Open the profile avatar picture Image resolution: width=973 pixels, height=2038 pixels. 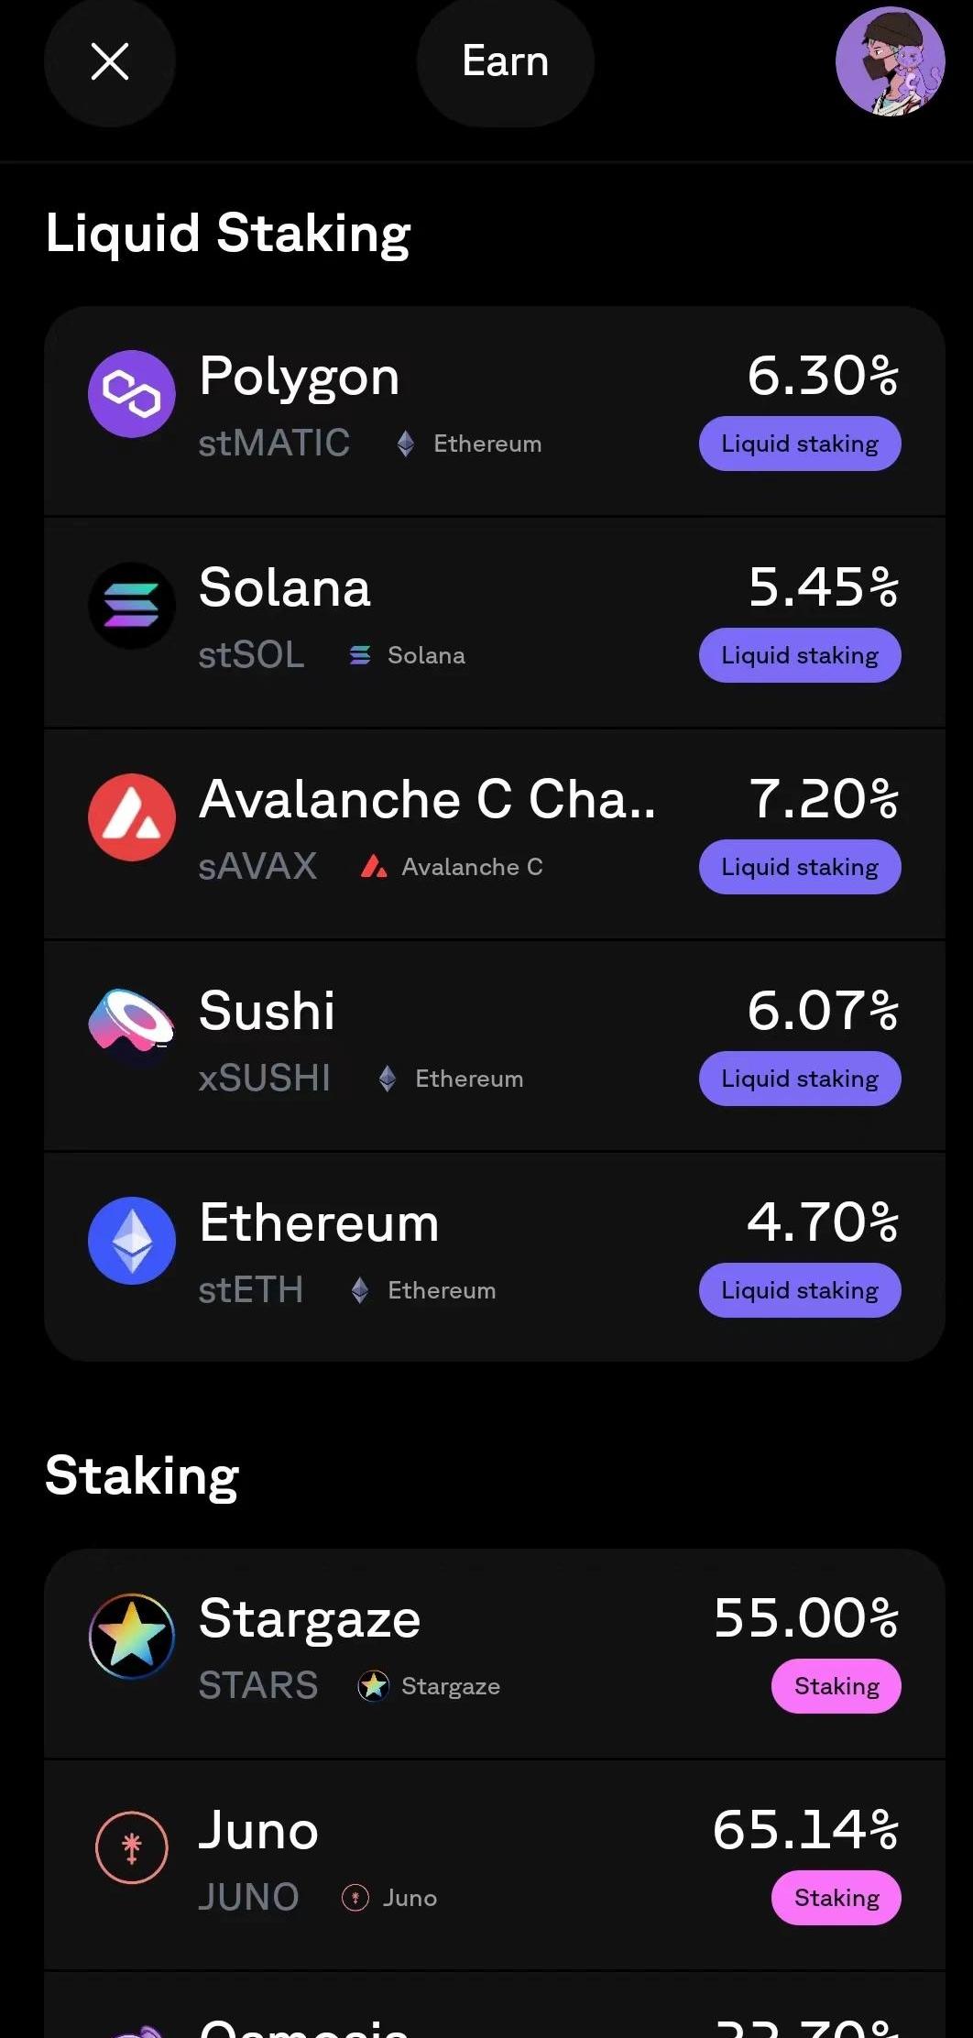[x=890, y=61]
